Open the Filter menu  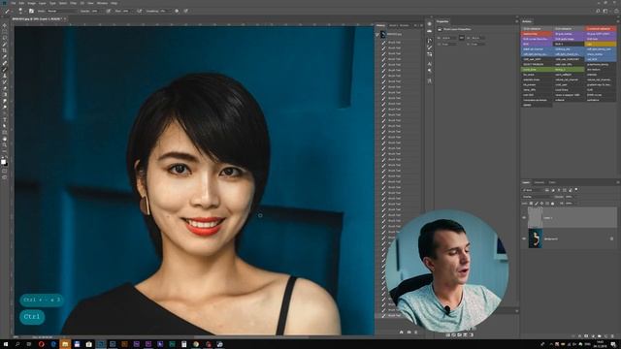point(74,3)
